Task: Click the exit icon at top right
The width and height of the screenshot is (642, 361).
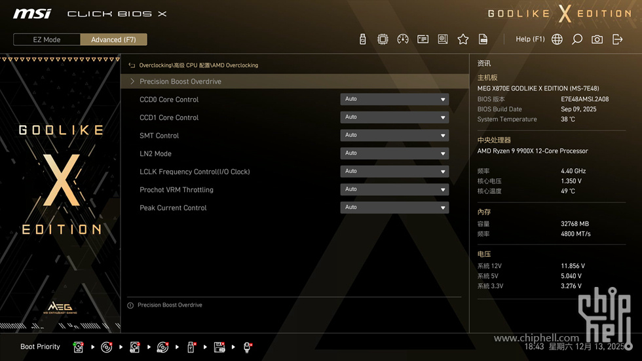Action: (617, 39)
